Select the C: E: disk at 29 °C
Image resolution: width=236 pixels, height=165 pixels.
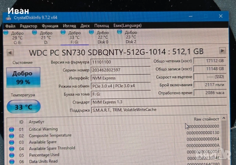(17, 38)
